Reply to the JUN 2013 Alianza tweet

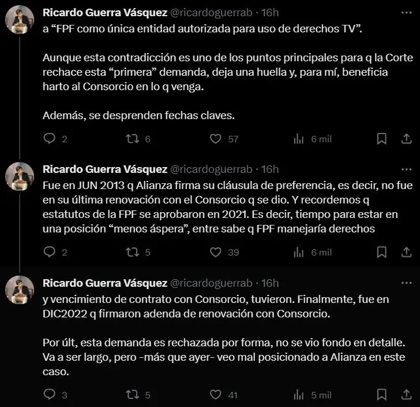pos(50,252)
